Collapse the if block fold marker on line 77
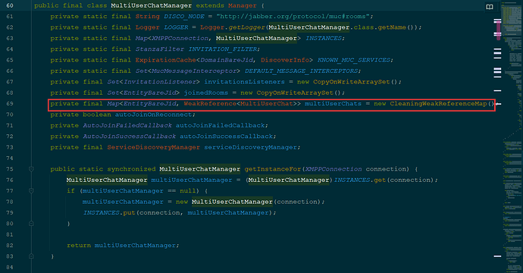523x273 pixels. 31,191
